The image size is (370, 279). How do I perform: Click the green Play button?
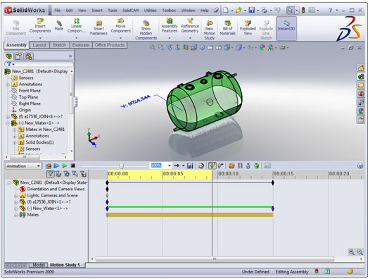(65, 166)
